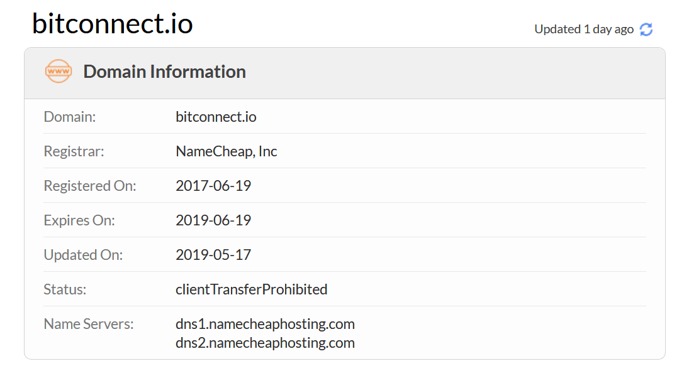Click the Status: field label
This screenshot has height=371, width=684.
pos(65,289)
